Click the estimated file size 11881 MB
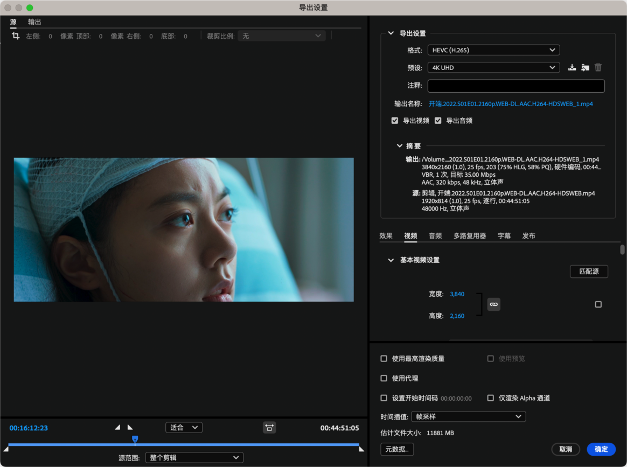The image size is (627, 467). point(440,433)
